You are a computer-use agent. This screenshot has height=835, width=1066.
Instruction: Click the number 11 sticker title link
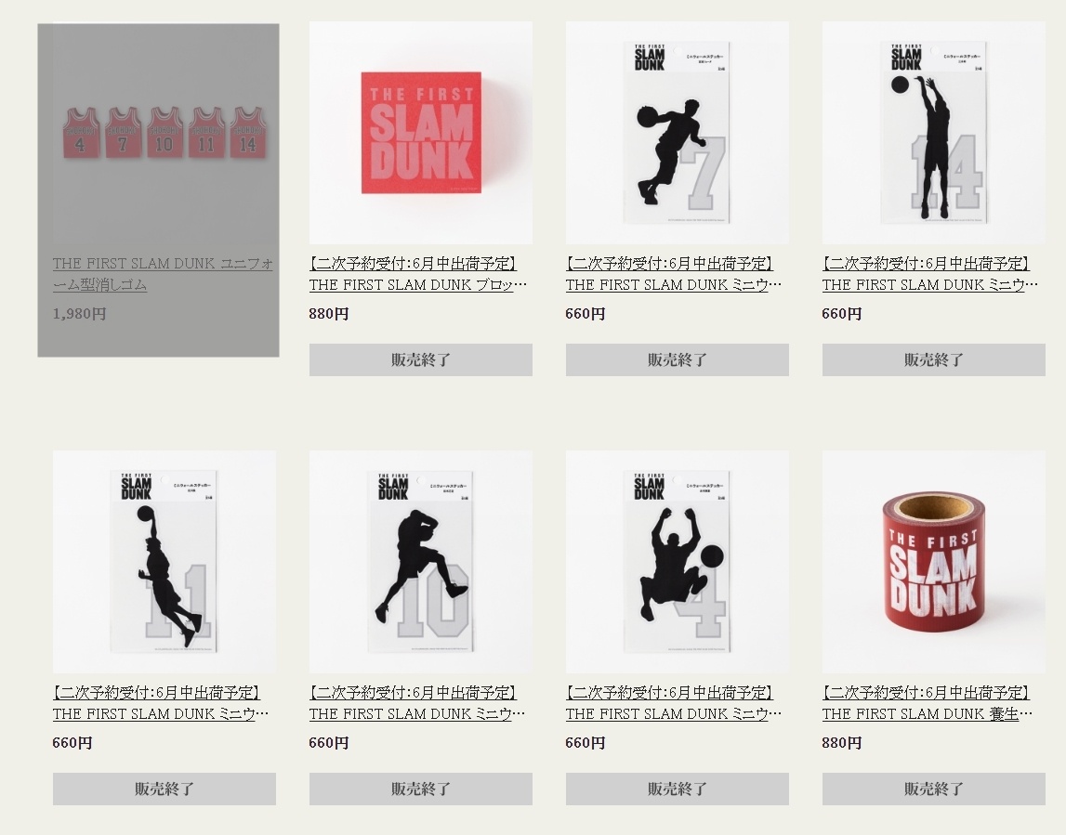click(x=161, y=703)
